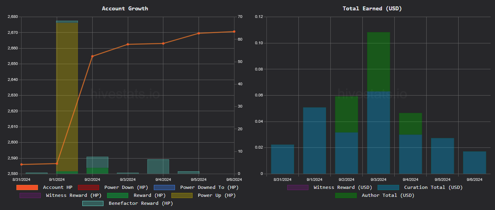Screen dimensions: 495x210
Task: Select the 9/5/2024 curation bar in Total Earned
Action: (442, 156)
